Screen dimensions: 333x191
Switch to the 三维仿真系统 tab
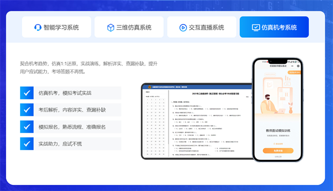coord(129,27)
